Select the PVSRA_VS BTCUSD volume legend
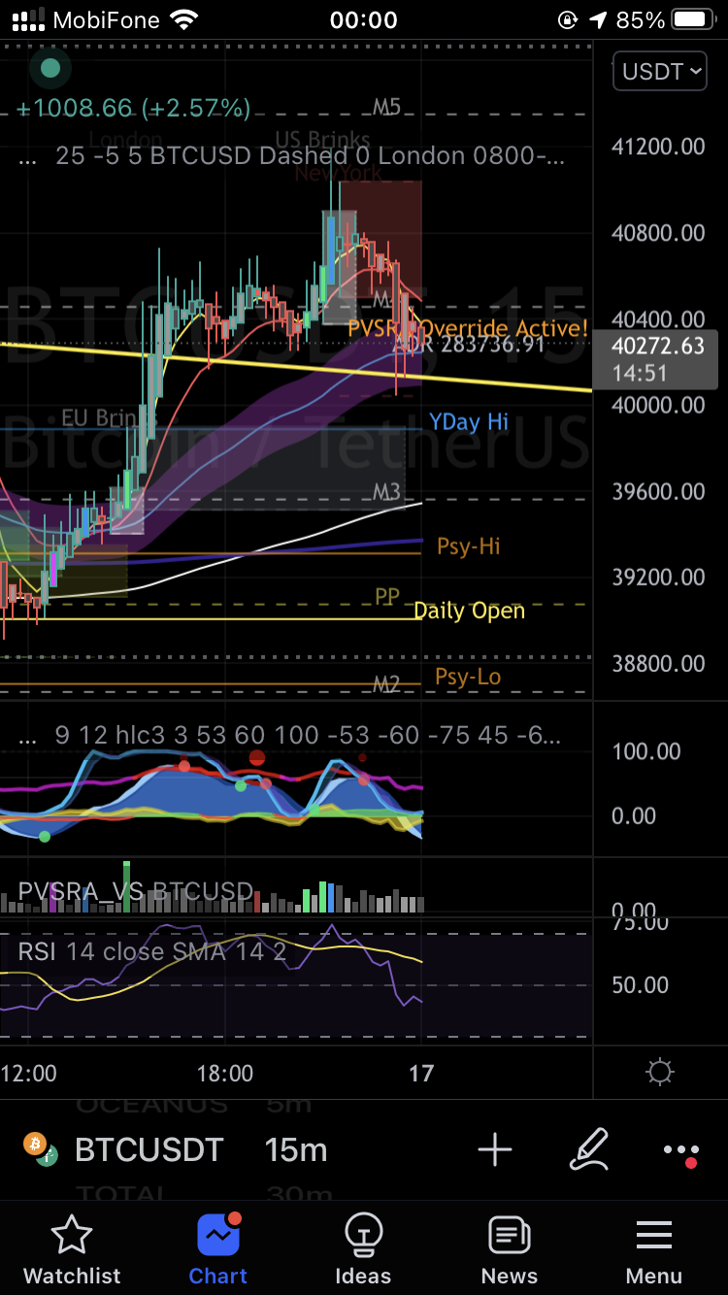Screen dimensions: 728x1295 coord(136,891)
